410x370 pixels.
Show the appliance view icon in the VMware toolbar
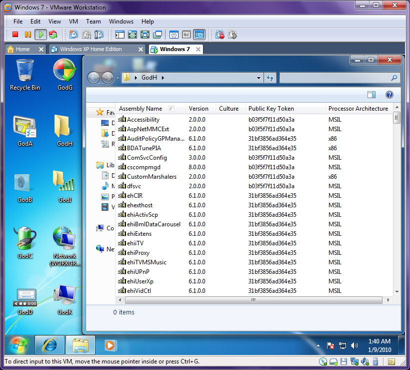186,35
